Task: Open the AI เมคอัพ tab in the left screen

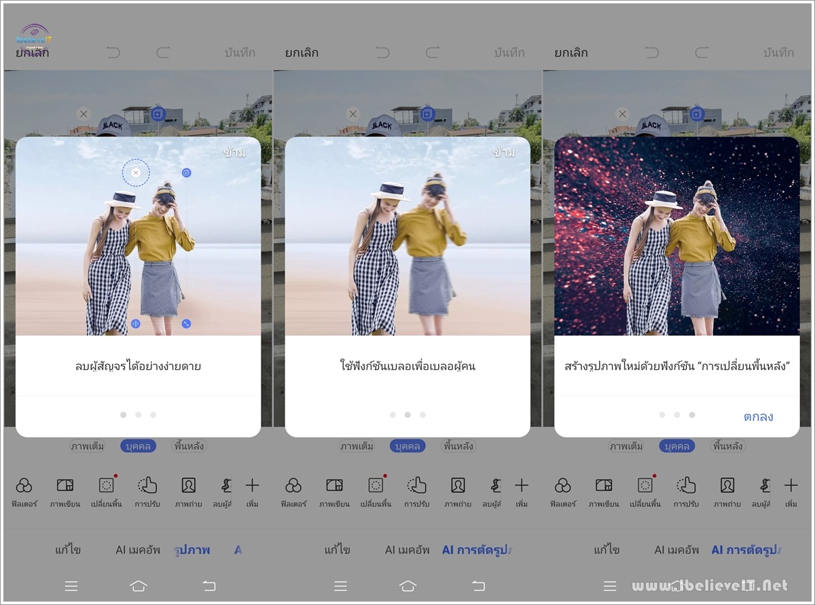Action: pyautogui.click(x=139, y=550)
